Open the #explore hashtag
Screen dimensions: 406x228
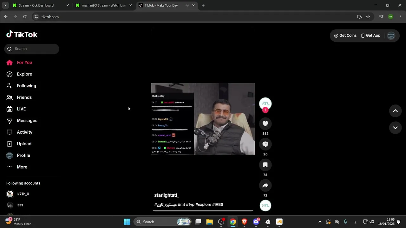203,205
